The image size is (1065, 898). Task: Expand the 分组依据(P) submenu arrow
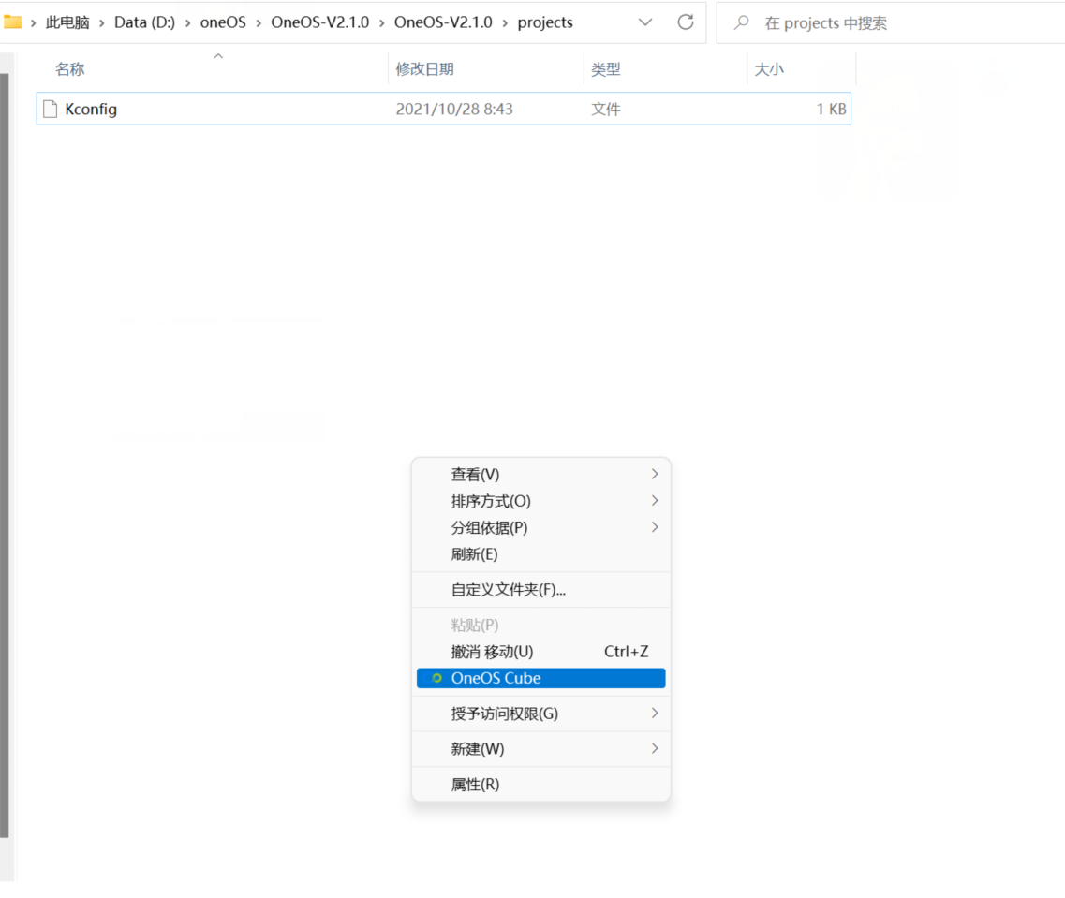(655, 526)
